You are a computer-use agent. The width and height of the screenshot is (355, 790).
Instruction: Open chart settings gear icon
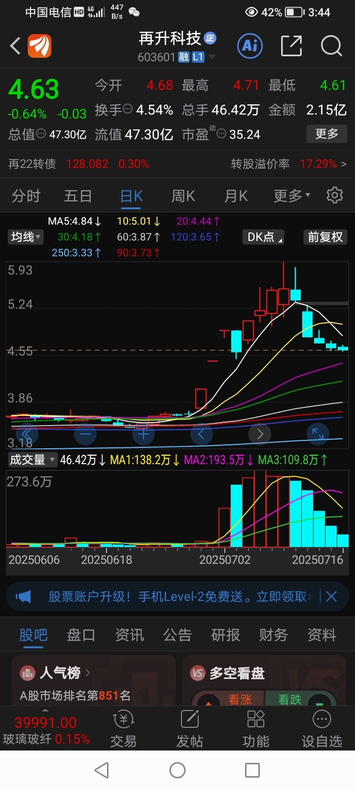(x=335, y=195)
